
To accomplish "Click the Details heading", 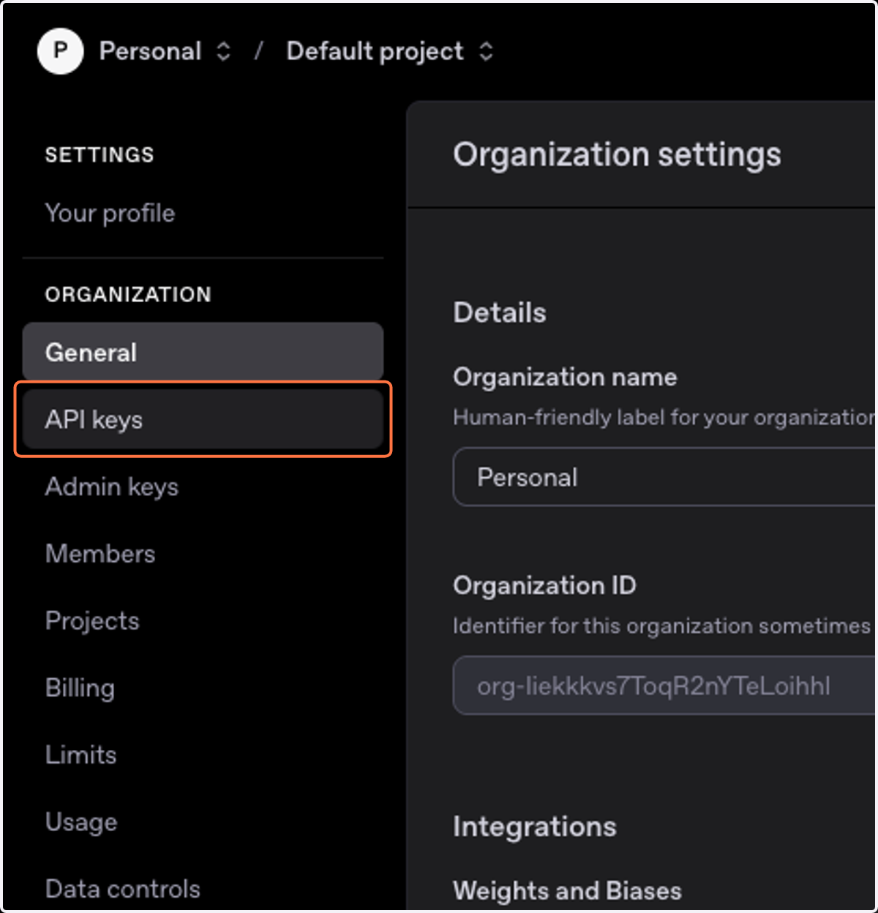I will 500,312.
